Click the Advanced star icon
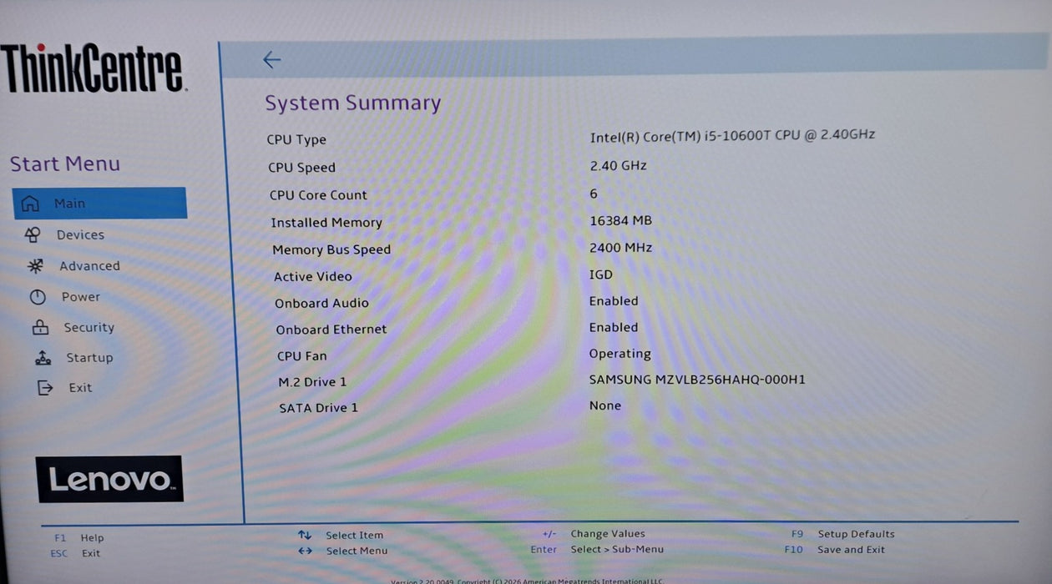1052x584 pixels. tap(35, 266)
